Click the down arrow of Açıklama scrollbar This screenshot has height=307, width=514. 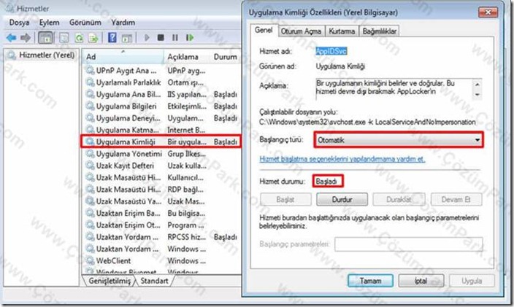coord(477,95)
